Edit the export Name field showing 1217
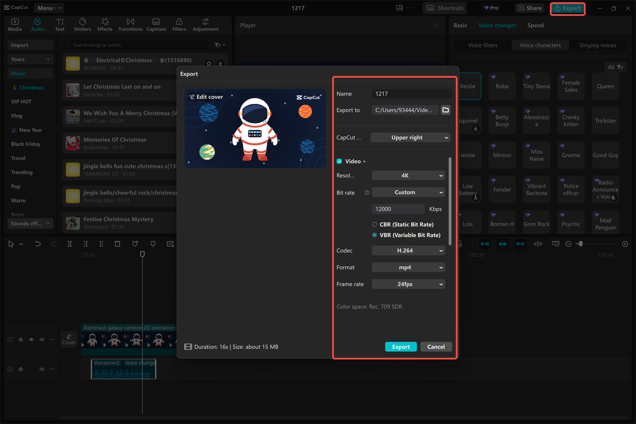This screenshot has width=636, height=424. click(x=411, y=93)
